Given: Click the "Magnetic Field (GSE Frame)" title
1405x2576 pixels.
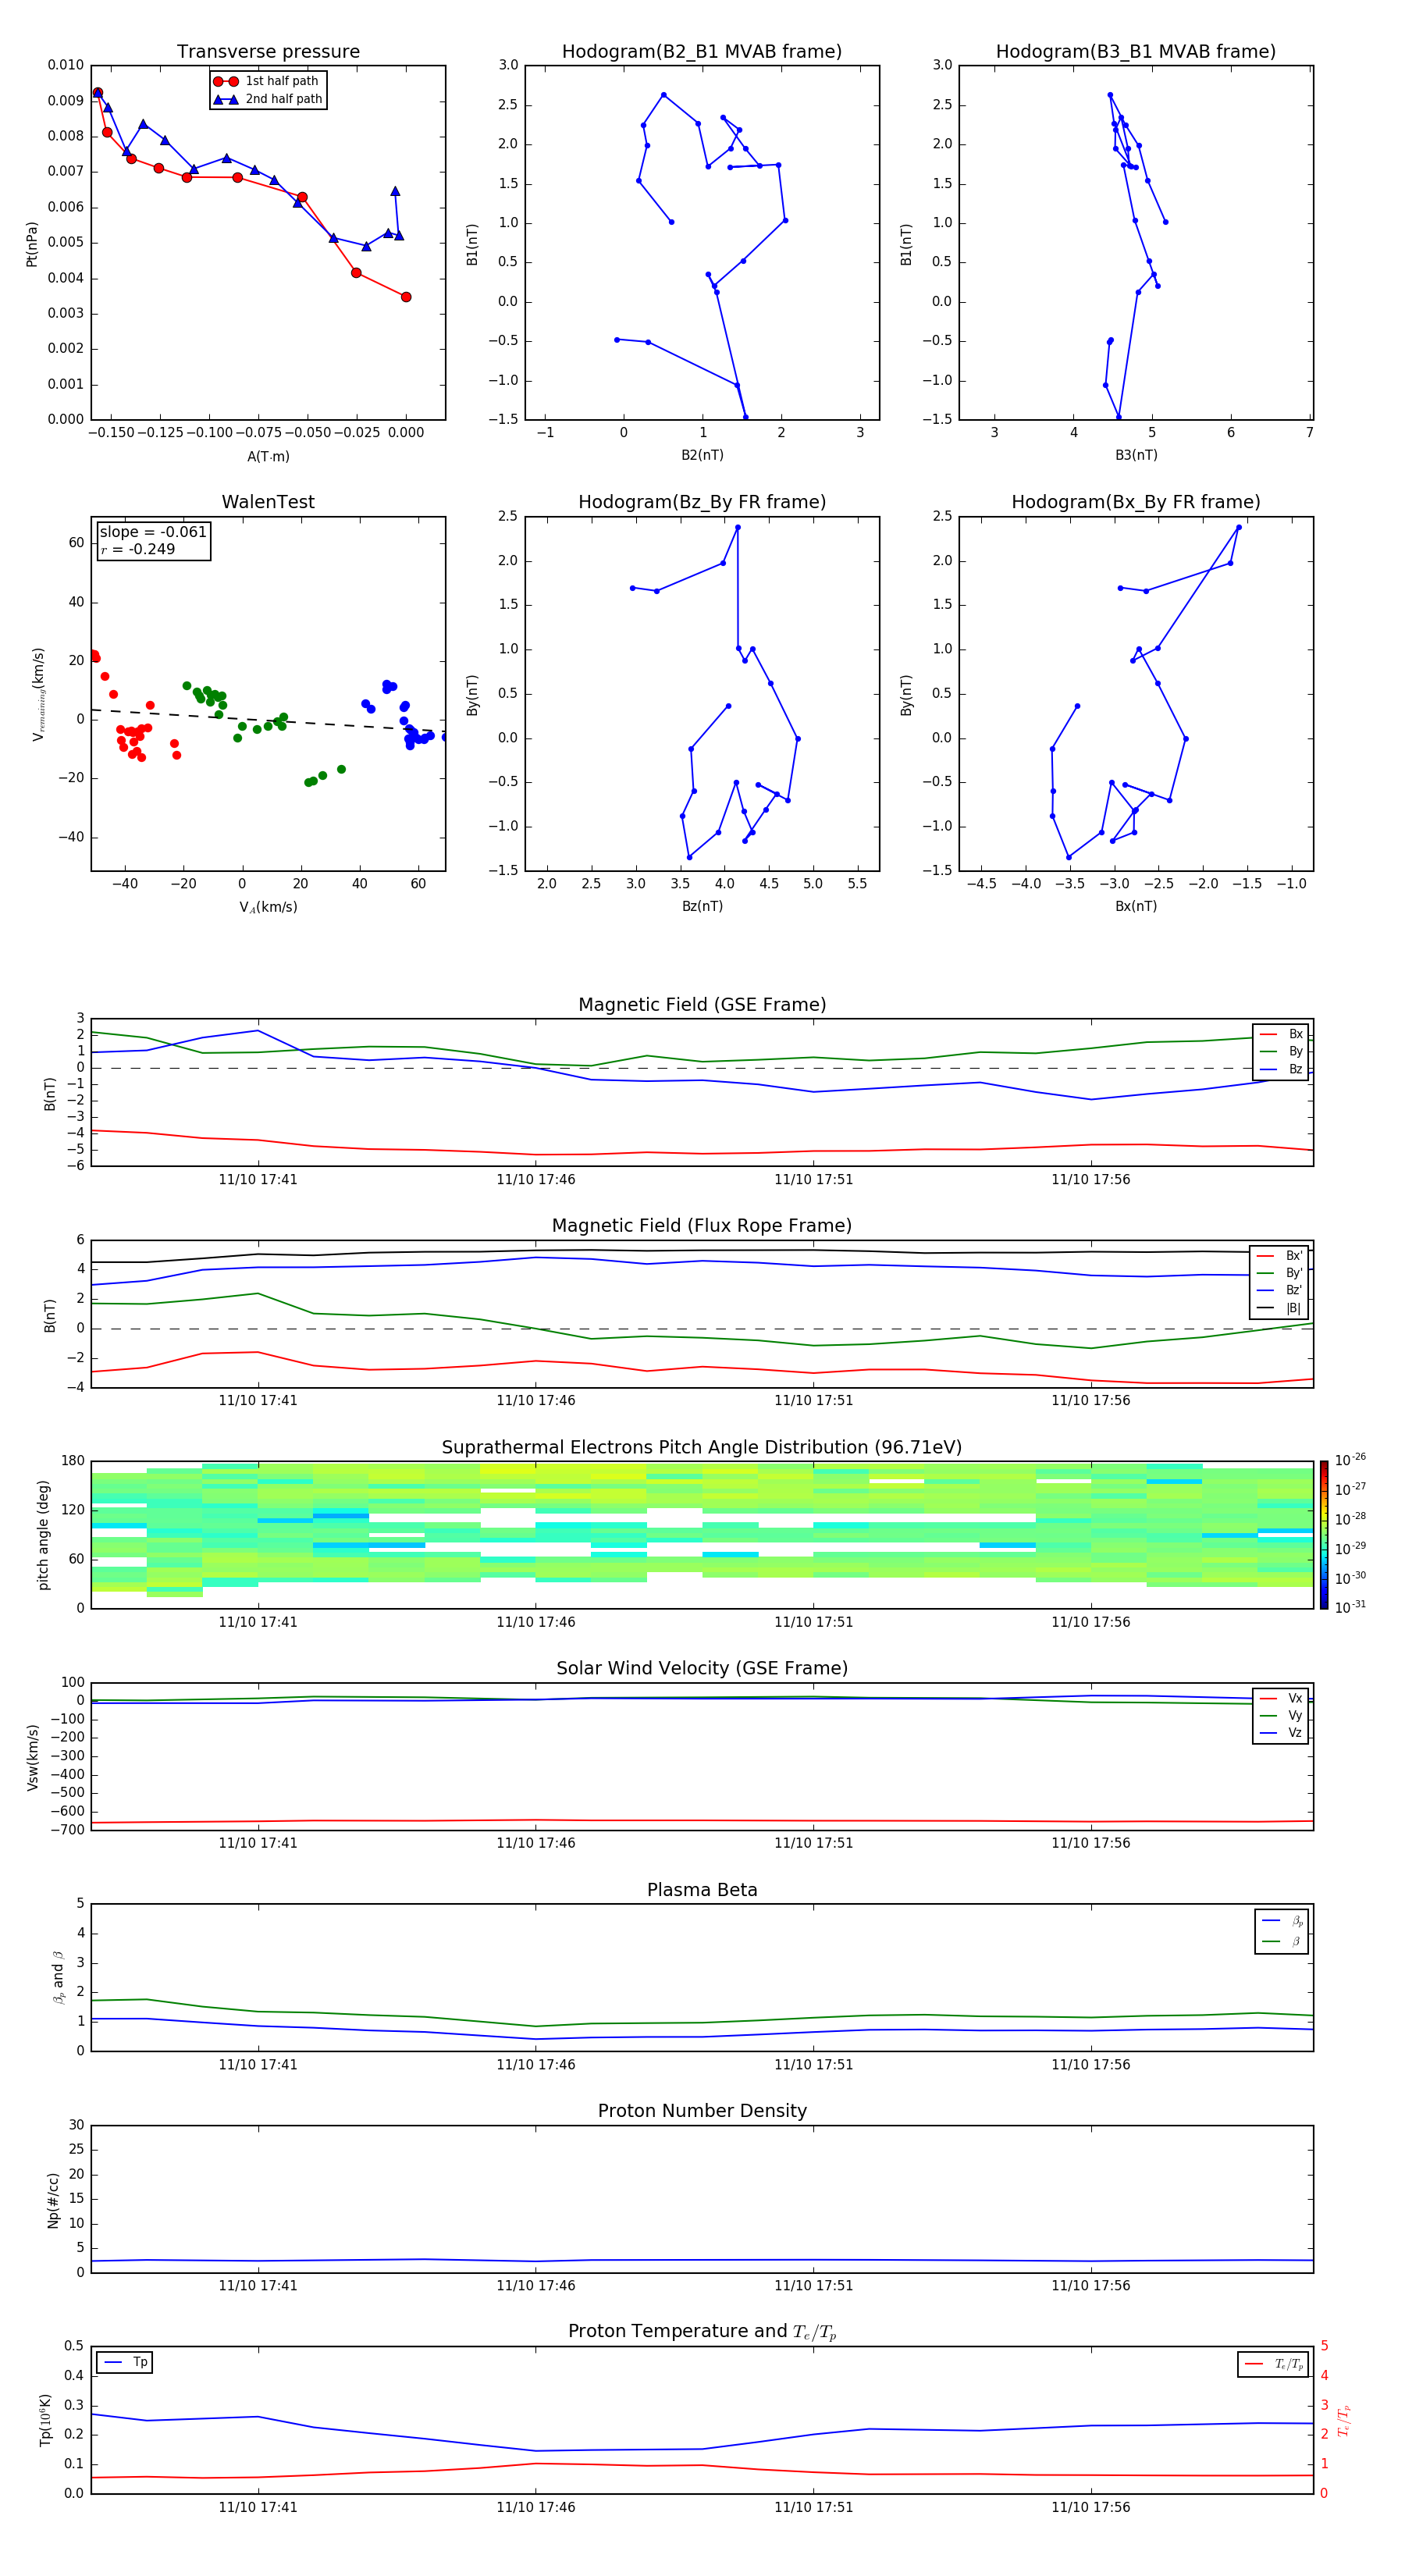Looking at the screenshot, I should click(702, 1005).
